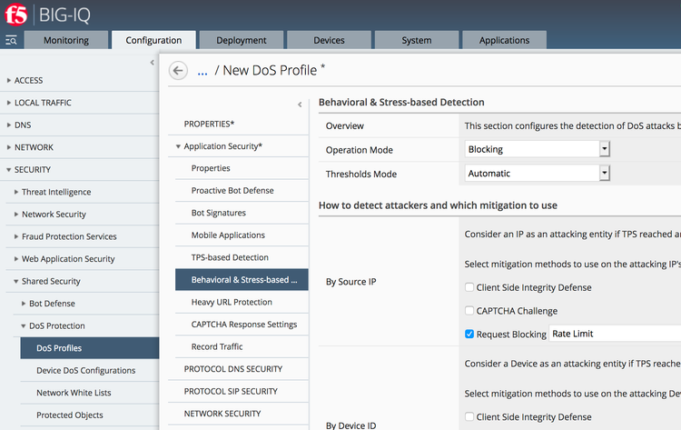Uncheck the Request Blocking checkbox

pos(469,334)
